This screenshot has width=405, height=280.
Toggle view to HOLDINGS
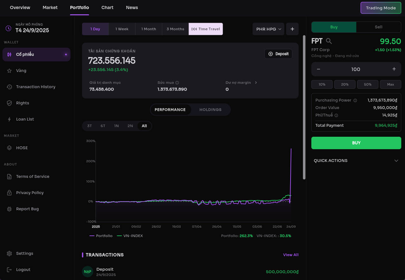pos(211,110)
